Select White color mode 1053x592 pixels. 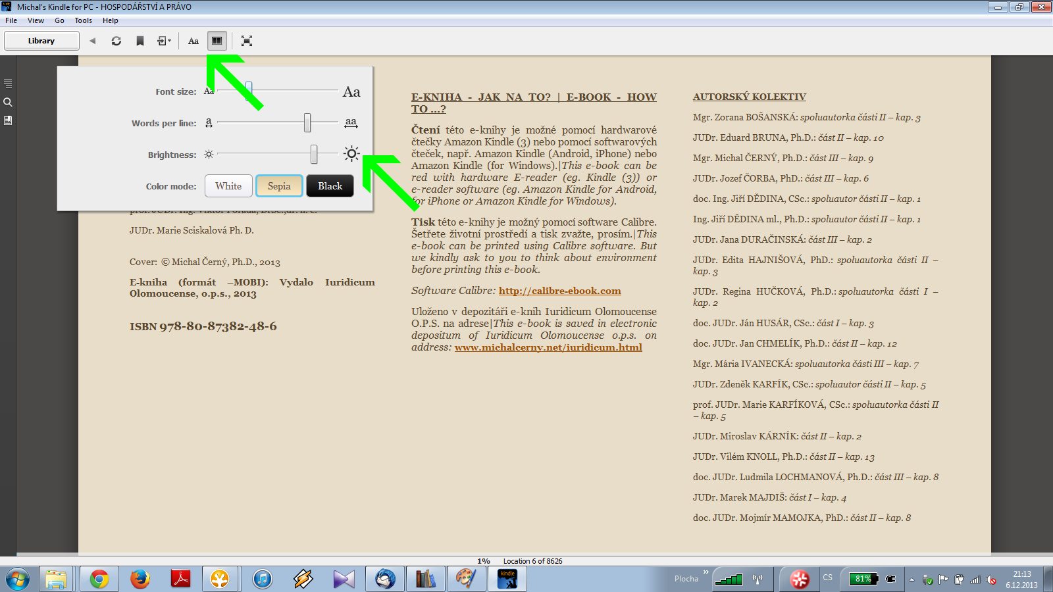(228, 186)
